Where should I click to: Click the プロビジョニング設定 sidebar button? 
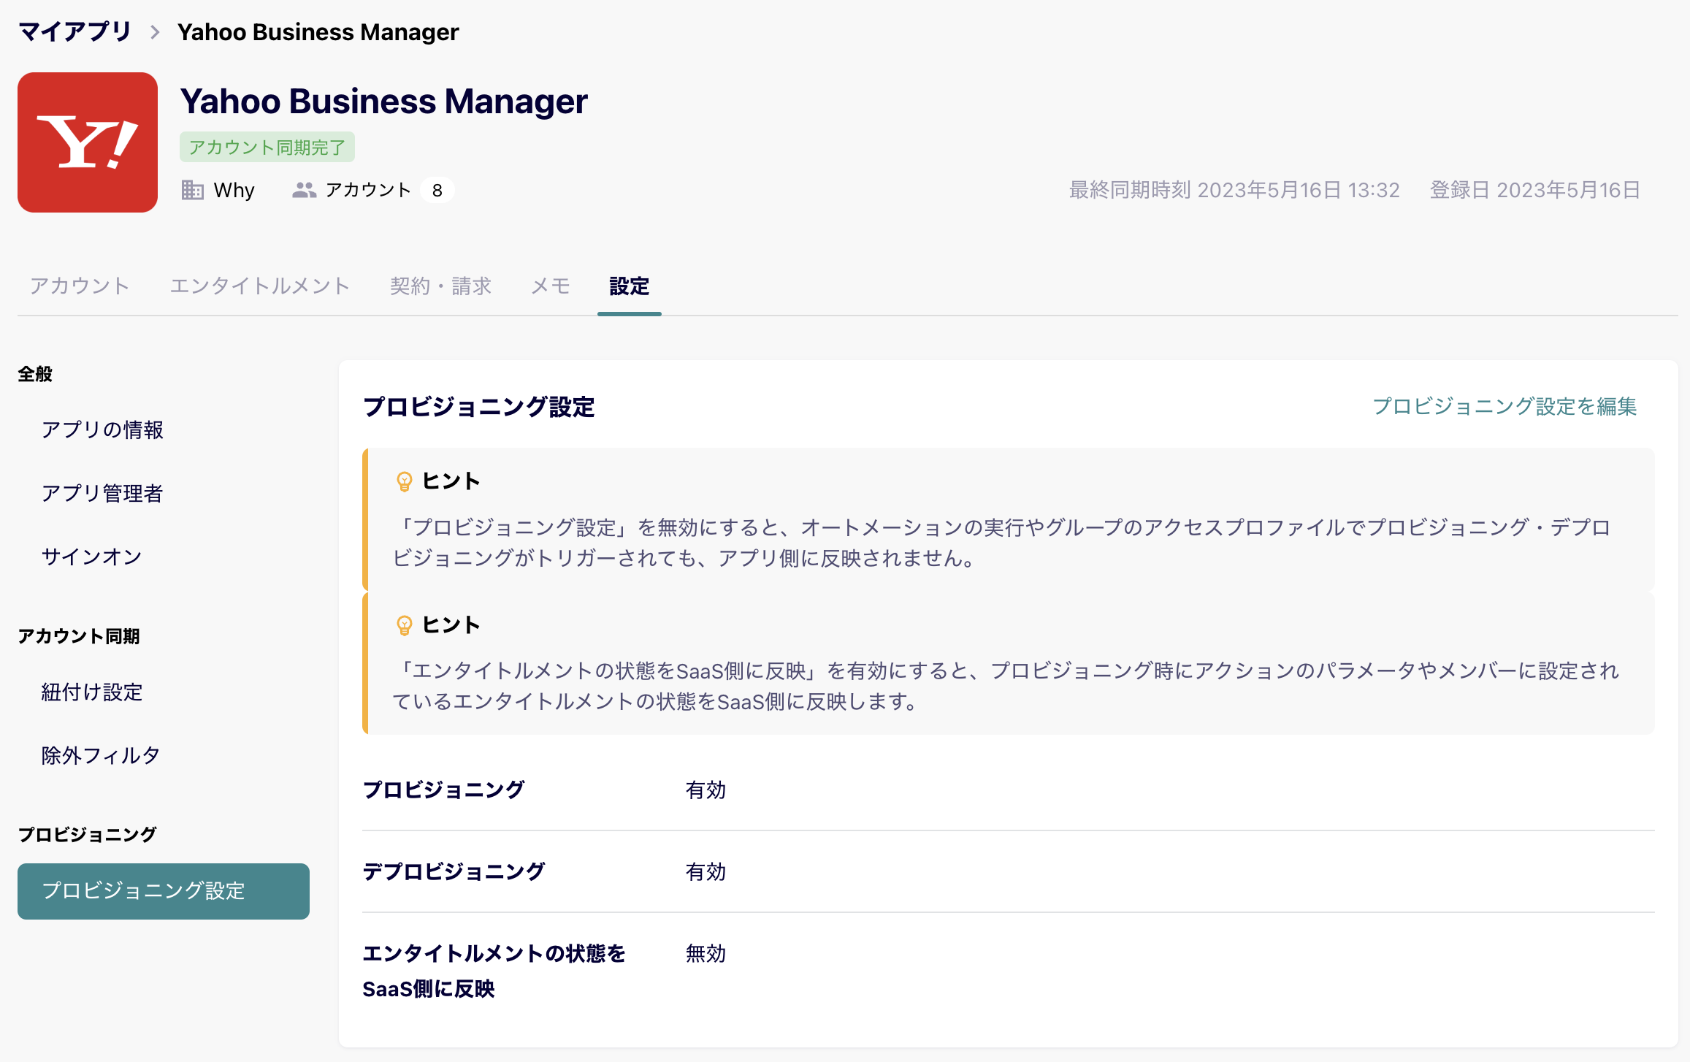point(163,891)
